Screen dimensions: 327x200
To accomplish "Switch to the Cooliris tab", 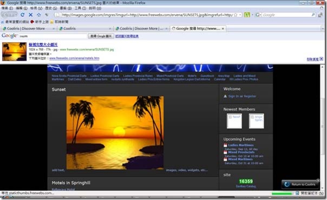I will click(x=85, y=28).
